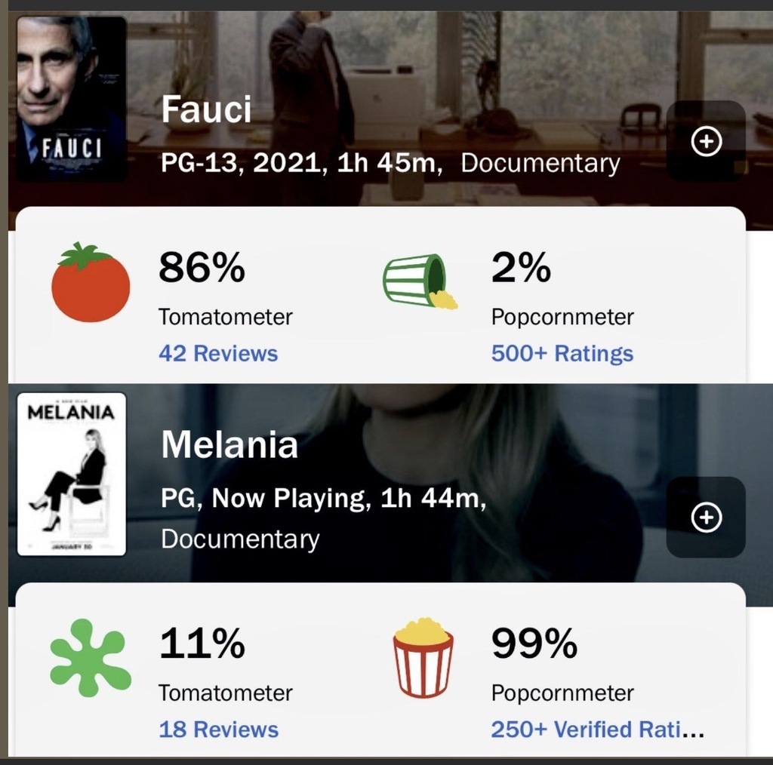Image resolution: width=773 pixels, height=765 pixels.
Task: Click the 99% Popcornmeter score
Action: [534, 644]
